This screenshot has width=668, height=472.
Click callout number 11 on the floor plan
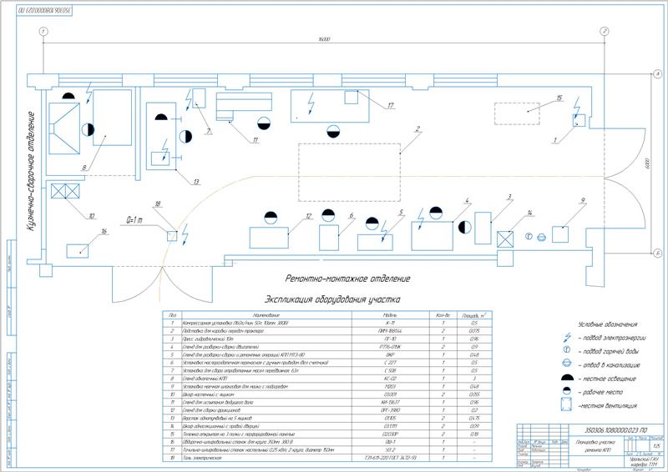pyautogui.click(x=255, y=139)
